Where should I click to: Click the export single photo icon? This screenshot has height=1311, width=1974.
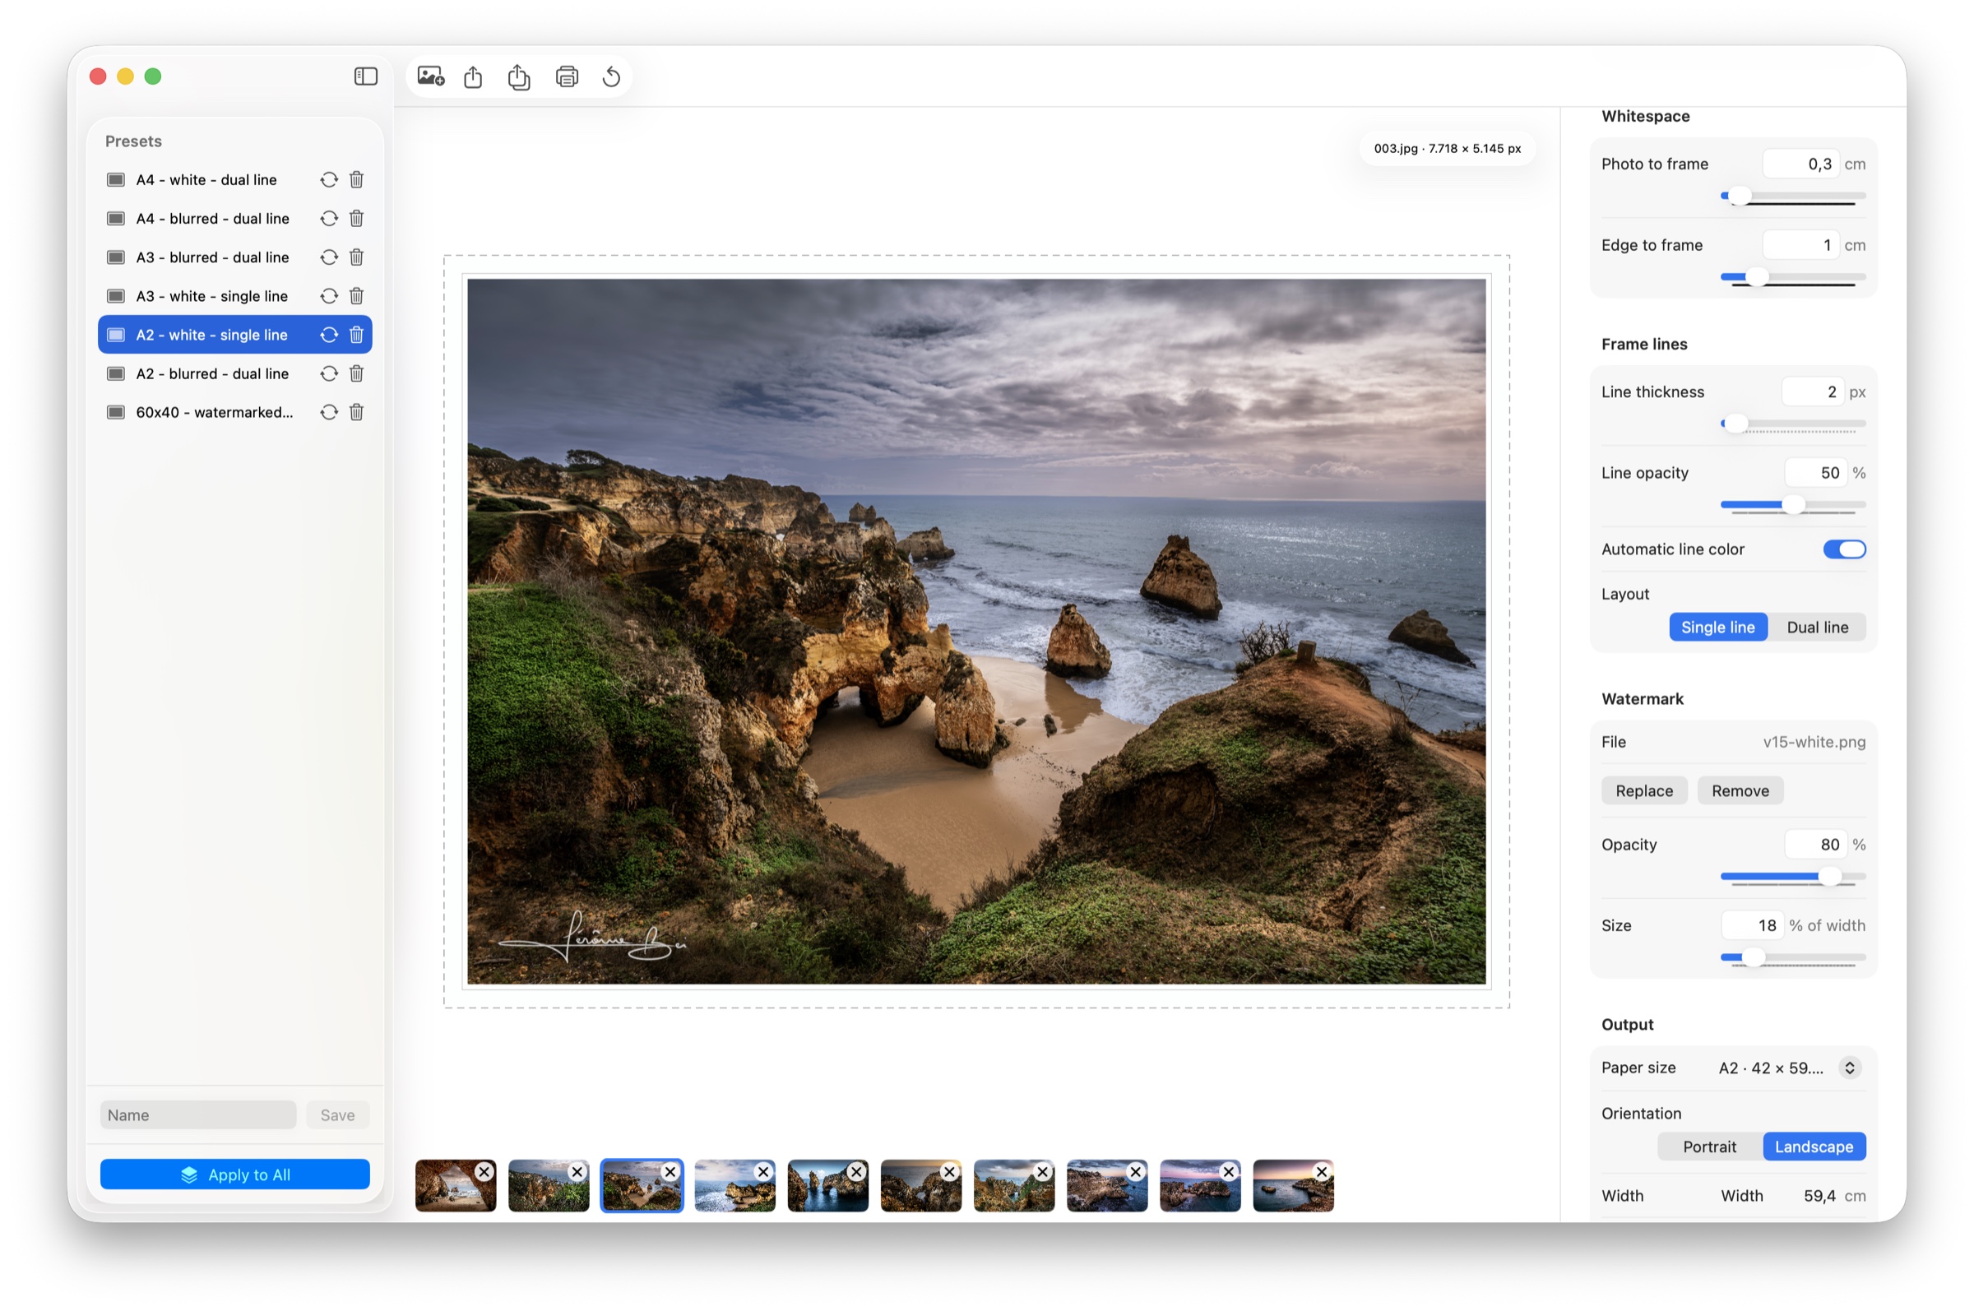[473, 77]
